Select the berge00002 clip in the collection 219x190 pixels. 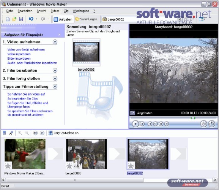coord(86,52)
